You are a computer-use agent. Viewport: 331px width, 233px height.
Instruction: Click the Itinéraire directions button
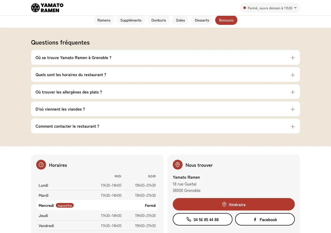click(x=234, y=204)
